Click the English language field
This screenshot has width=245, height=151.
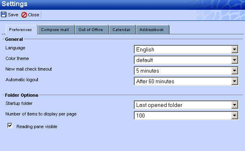186,49
